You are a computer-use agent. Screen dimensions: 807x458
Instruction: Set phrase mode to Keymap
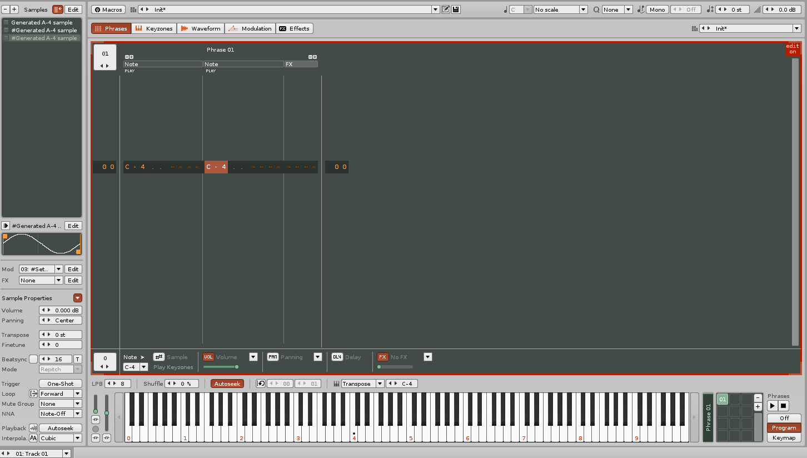tap(784, 438)
